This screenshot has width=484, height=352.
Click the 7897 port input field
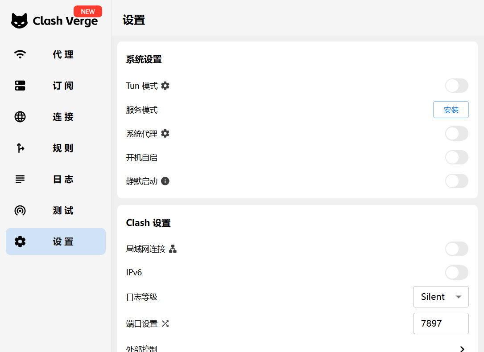[441, 323]
